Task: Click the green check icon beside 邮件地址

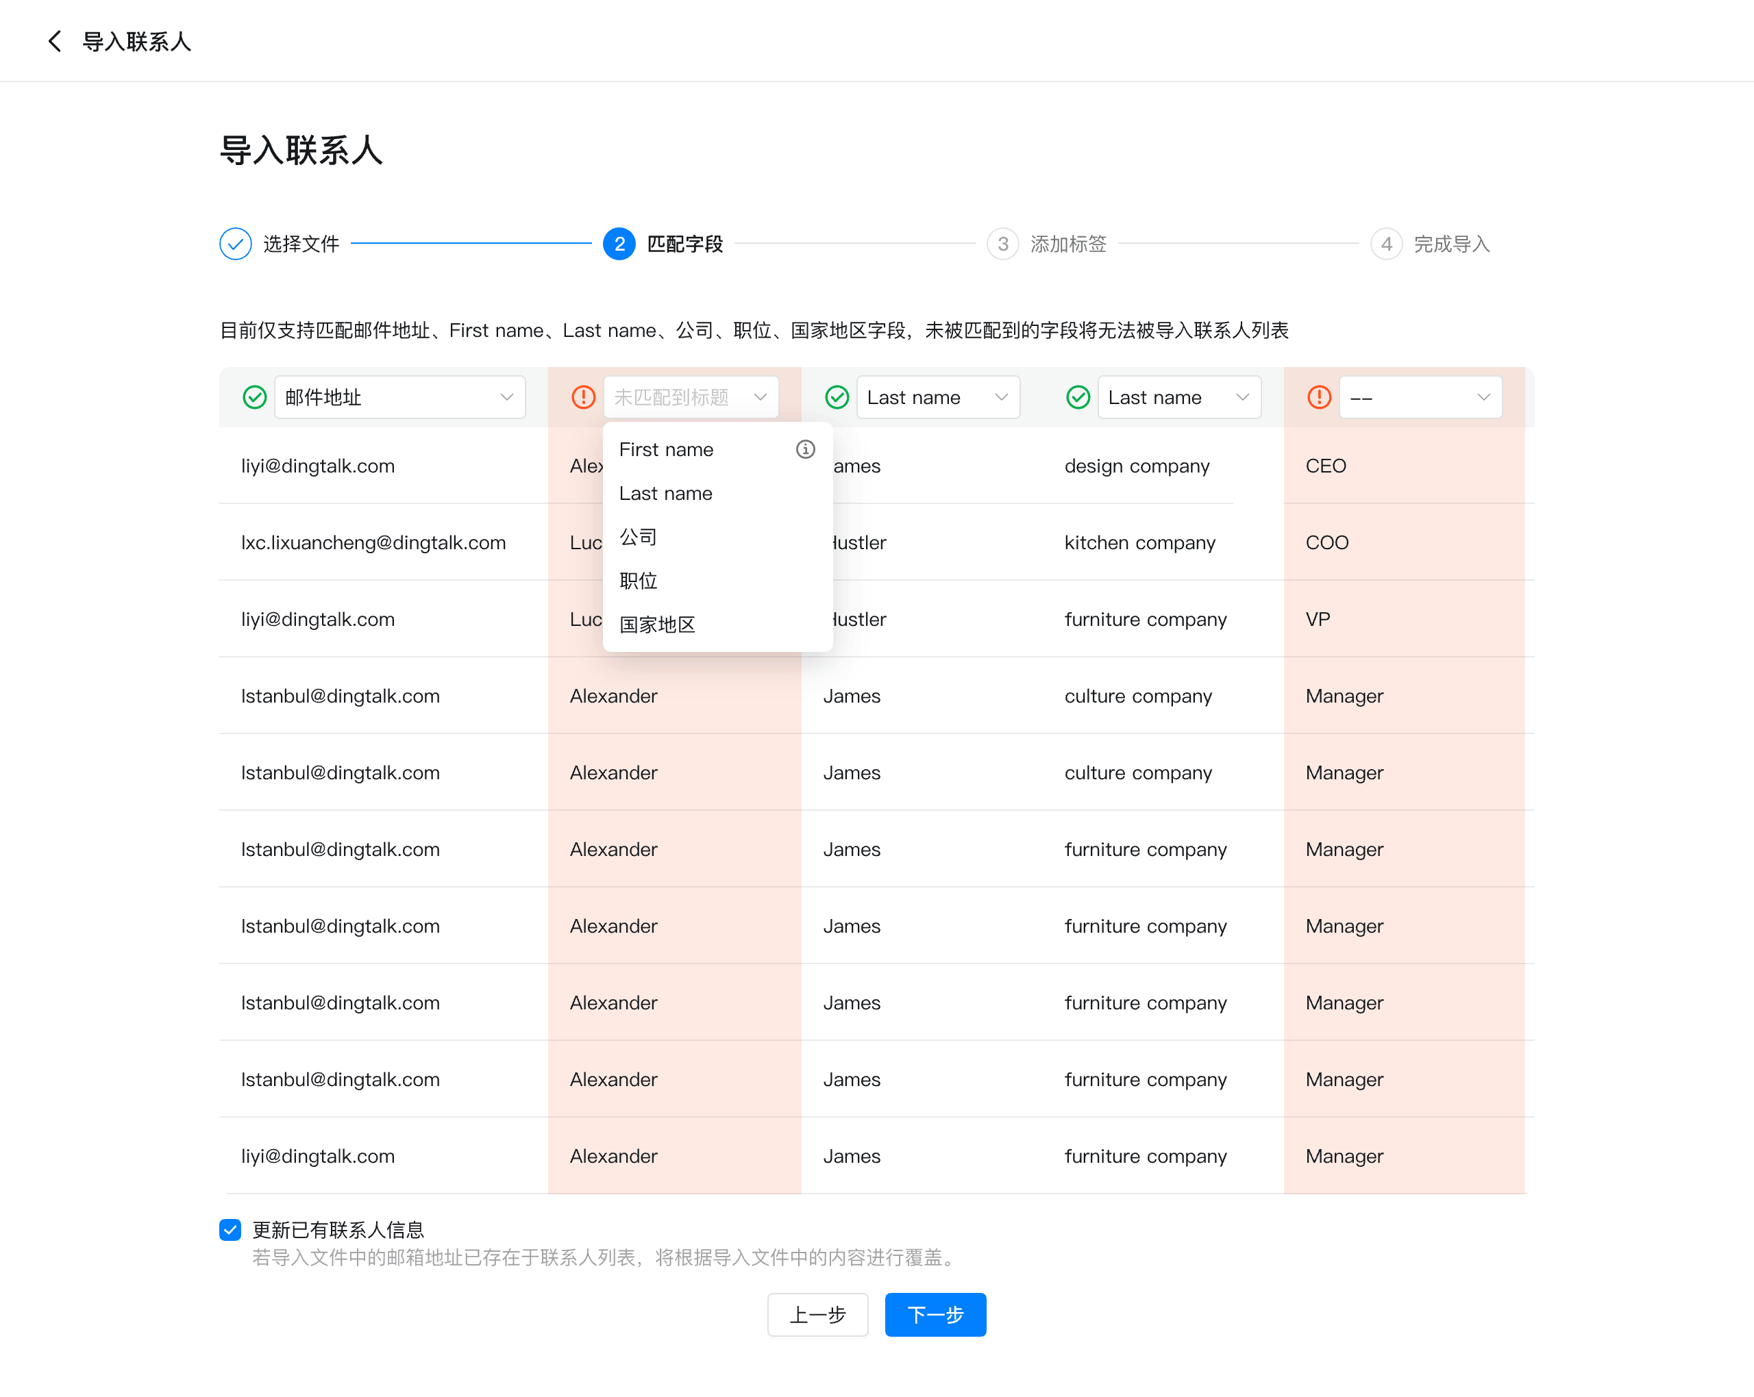Action: pos(255,397)
